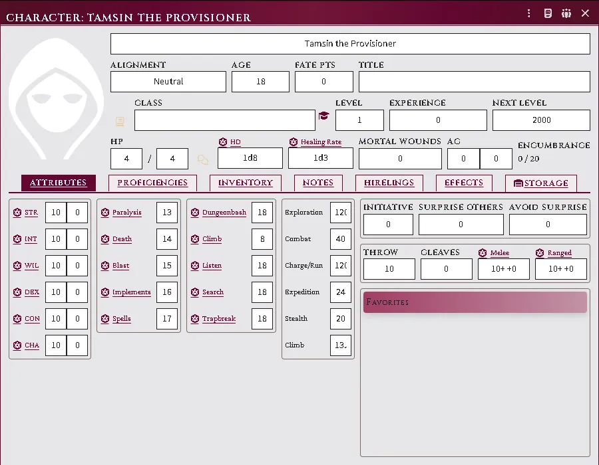Roll the Healing Rate dice icon
The image size is (599, 465).
coord(294,142)
